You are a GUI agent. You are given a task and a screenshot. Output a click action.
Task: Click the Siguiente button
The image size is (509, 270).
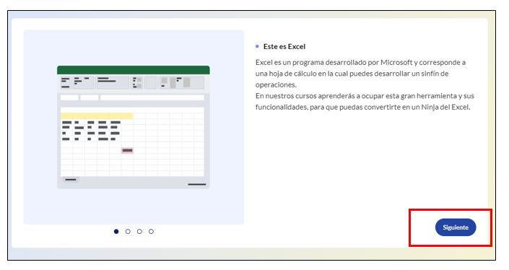pos(456,227)
